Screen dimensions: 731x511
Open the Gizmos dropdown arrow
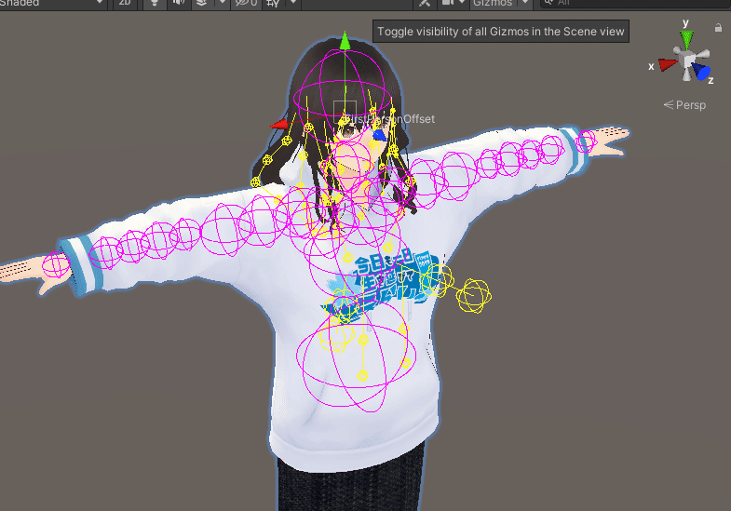pos(525,3)
